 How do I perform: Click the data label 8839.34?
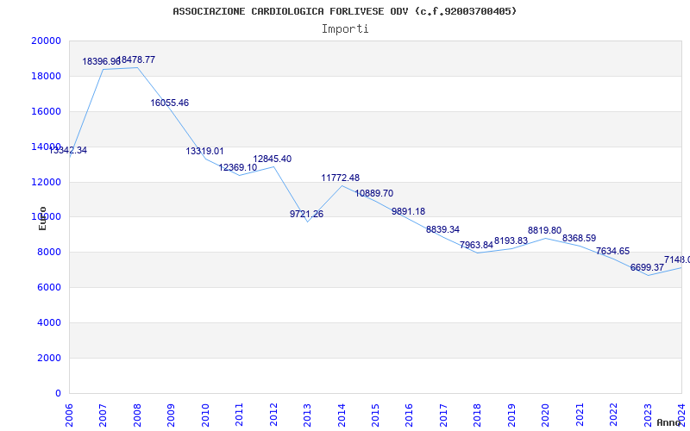[x=442, y=229]
